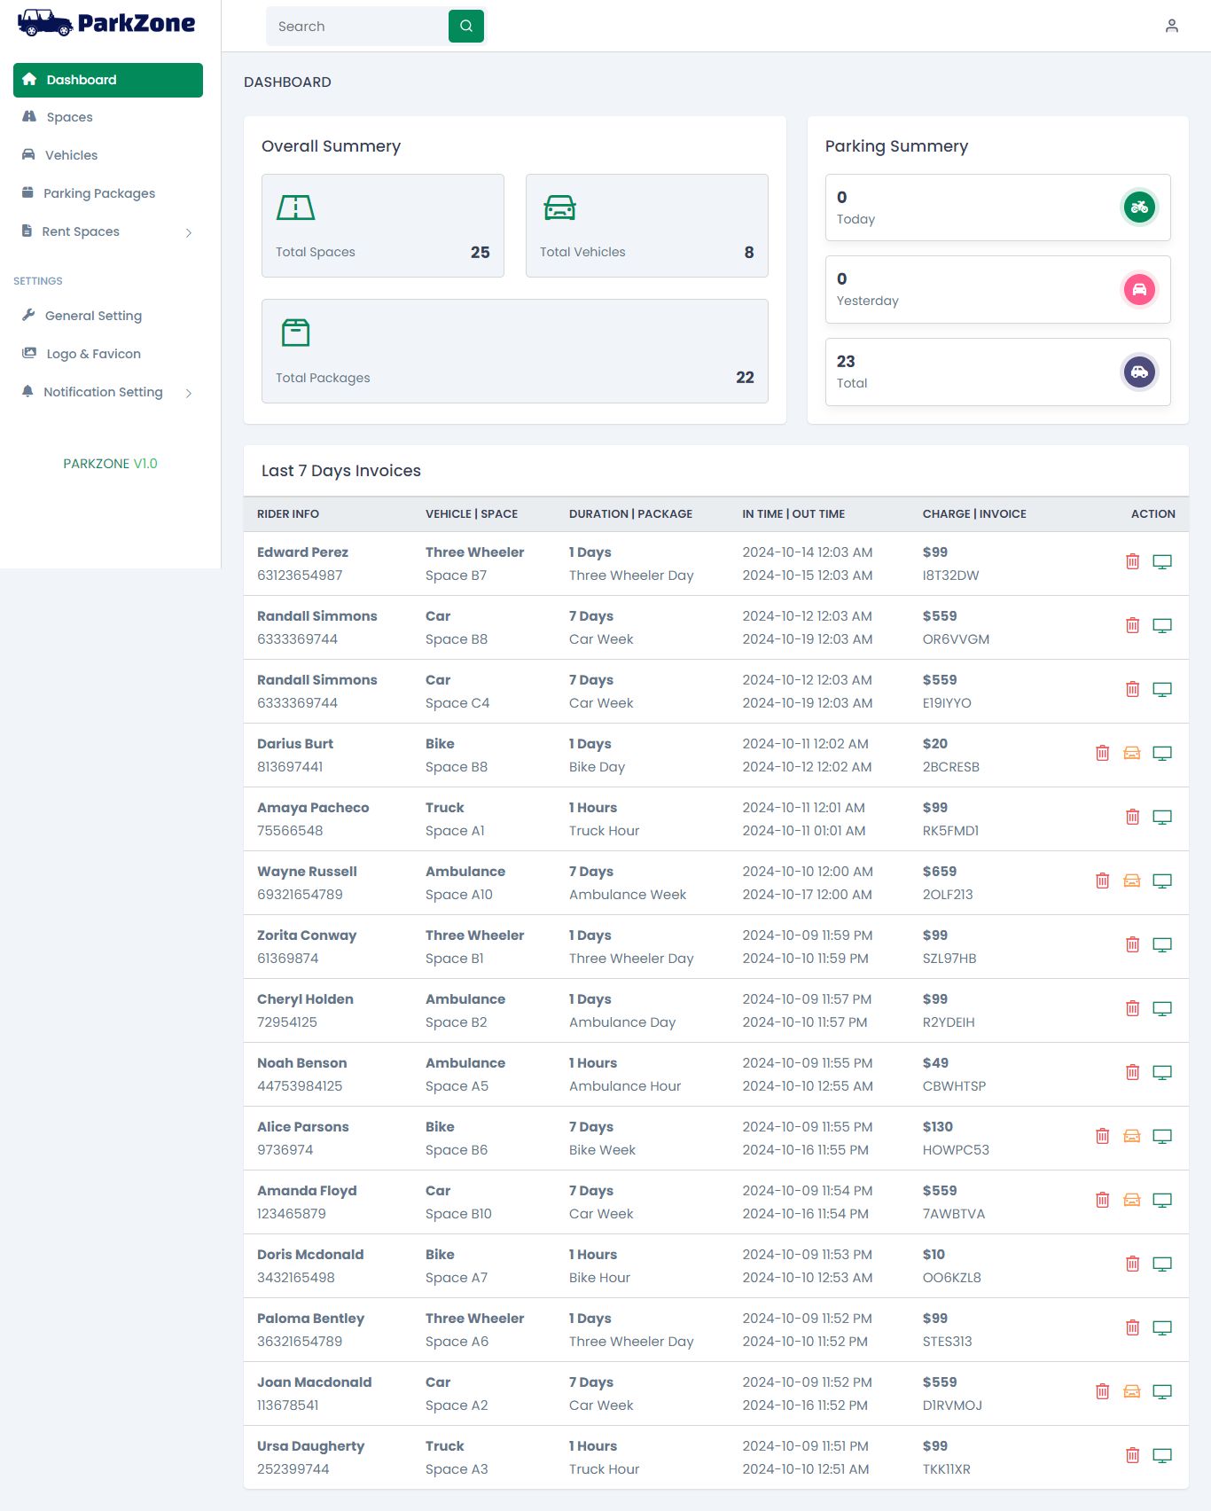Select invoice code D1RVMOJ
This screenshot has height=1511, width=1211.
point(952,1405)
